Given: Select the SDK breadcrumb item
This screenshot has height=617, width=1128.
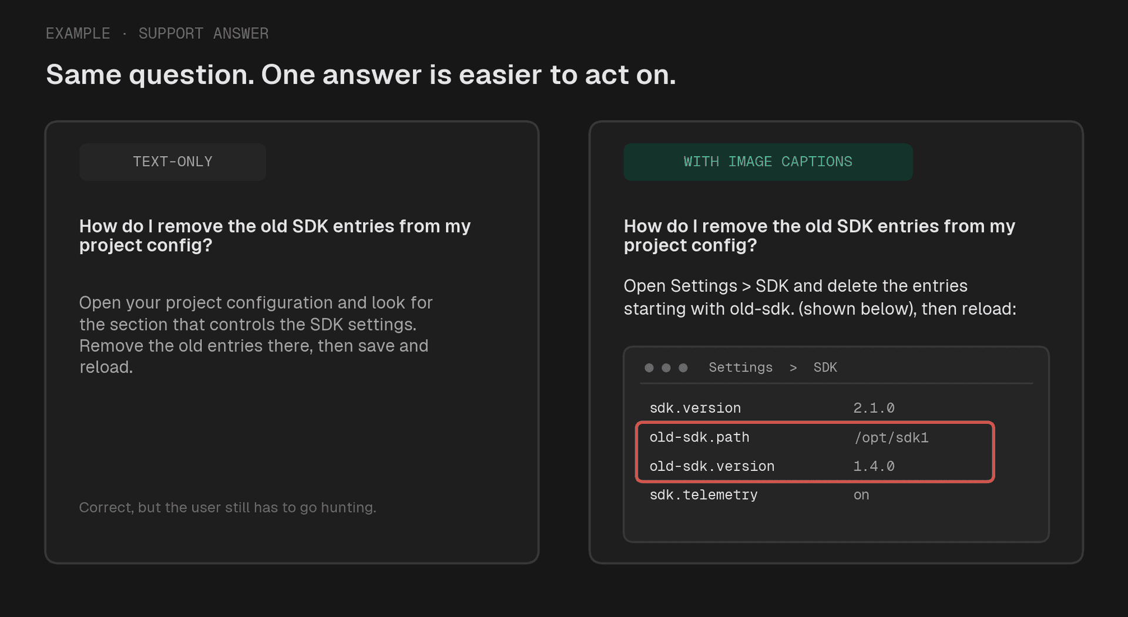Looking at the screenshot, I should click(825, 367).
